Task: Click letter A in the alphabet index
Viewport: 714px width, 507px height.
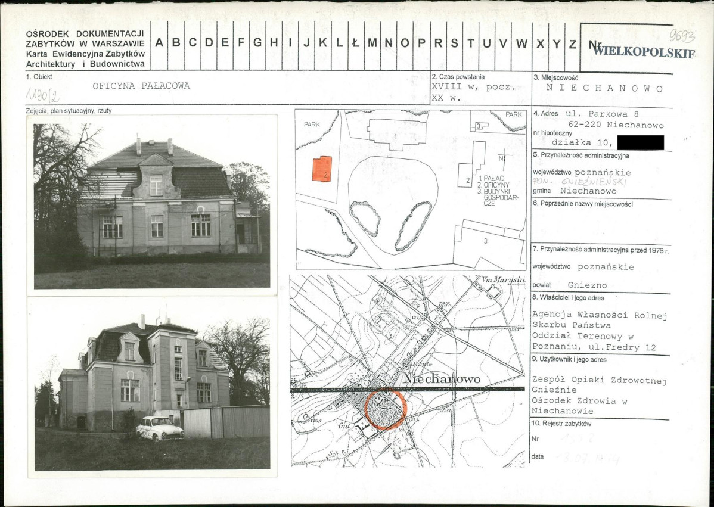Action: coord(159,43)
